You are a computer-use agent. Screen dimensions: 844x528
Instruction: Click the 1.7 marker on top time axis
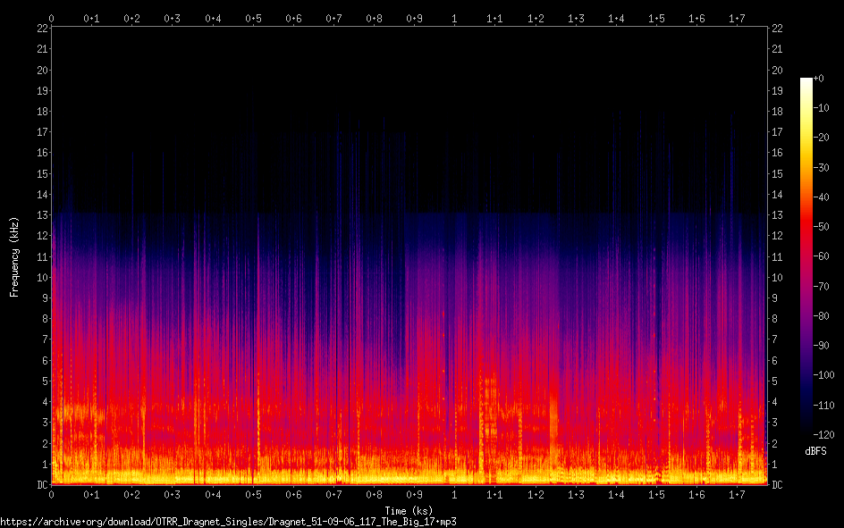click(737, 18)
